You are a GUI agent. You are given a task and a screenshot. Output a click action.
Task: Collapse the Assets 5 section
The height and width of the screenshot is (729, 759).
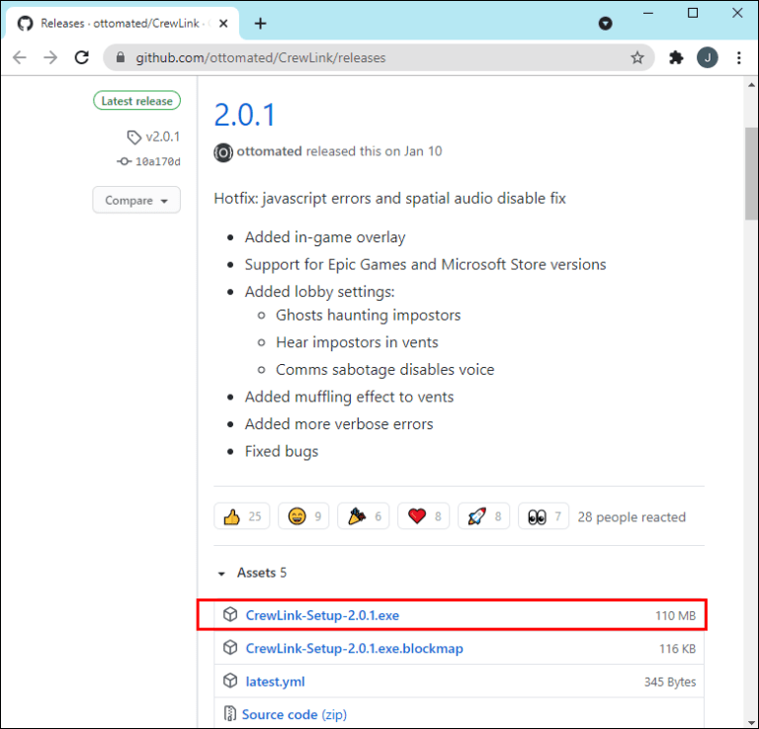click(x=252, y=573)
